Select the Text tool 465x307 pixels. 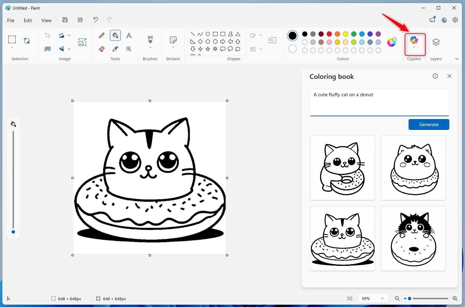tap(129, 35)
